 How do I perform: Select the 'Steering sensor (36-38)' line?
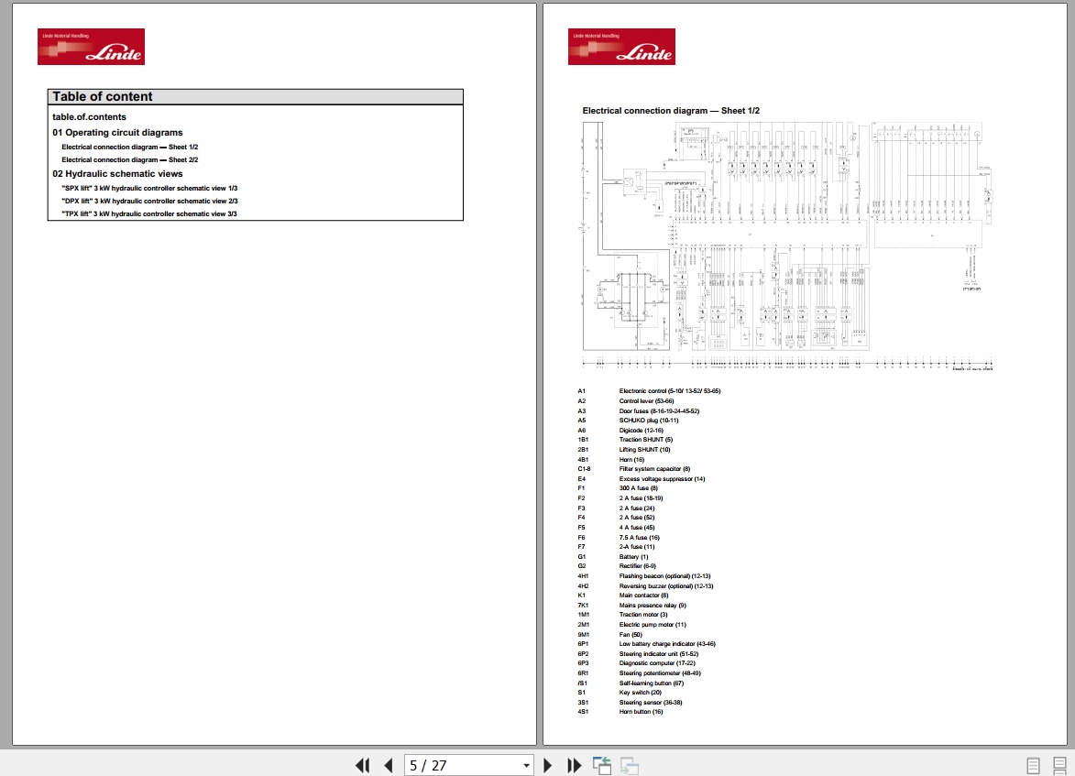tap(651, 703)
